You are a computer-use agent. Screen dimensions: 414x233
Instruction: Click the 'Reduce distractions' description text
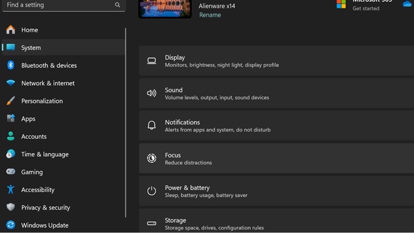(x=188, y=163)
